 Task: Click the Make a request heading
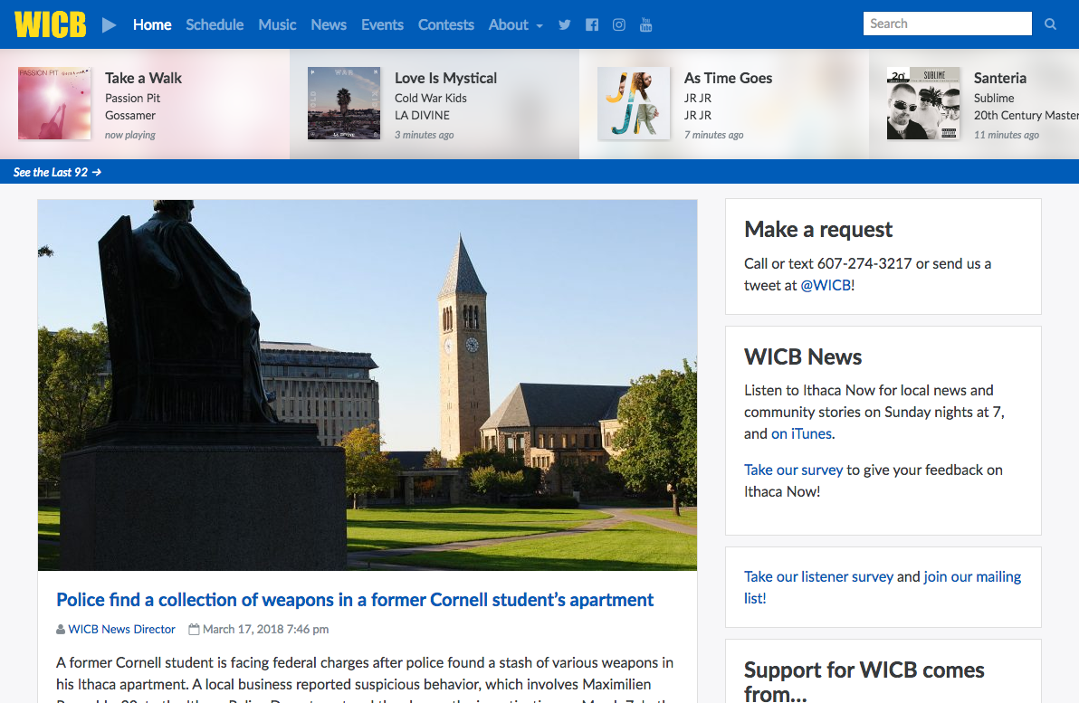coord(818,229)
